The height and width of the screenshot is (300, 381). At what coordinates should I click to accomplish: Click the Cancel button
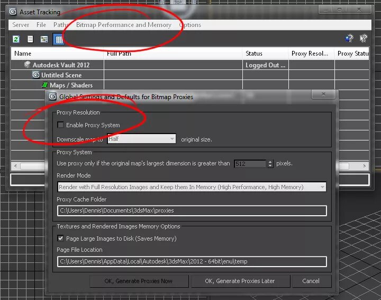coord(311,281)
